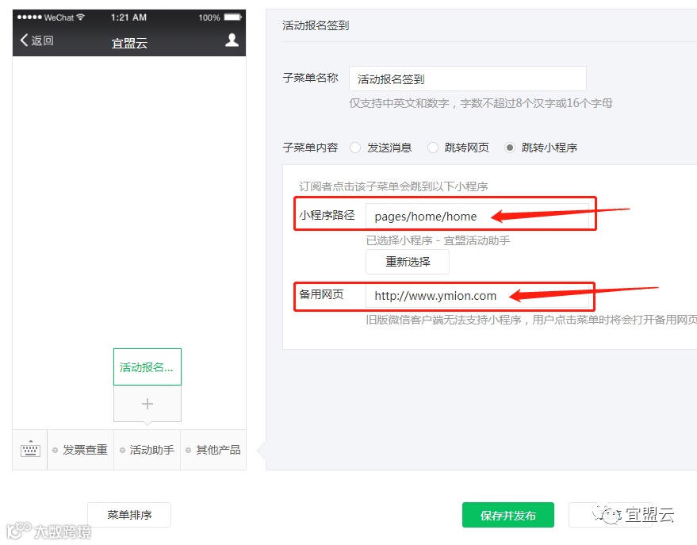Click the 重新选择 button

point(407,262)
